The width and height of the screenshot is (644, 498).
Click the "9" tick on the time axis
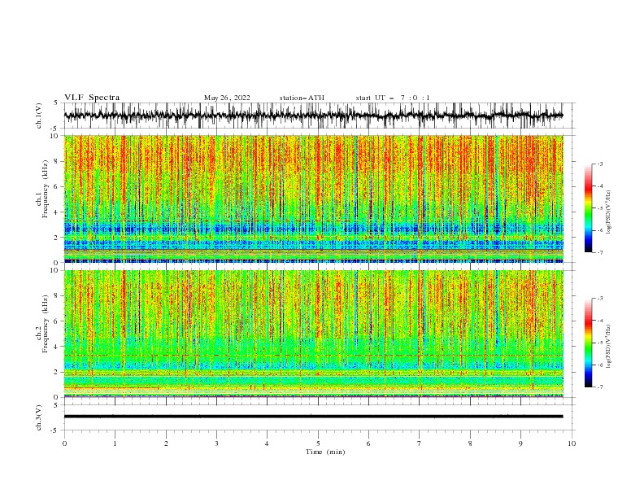point(520,443)
